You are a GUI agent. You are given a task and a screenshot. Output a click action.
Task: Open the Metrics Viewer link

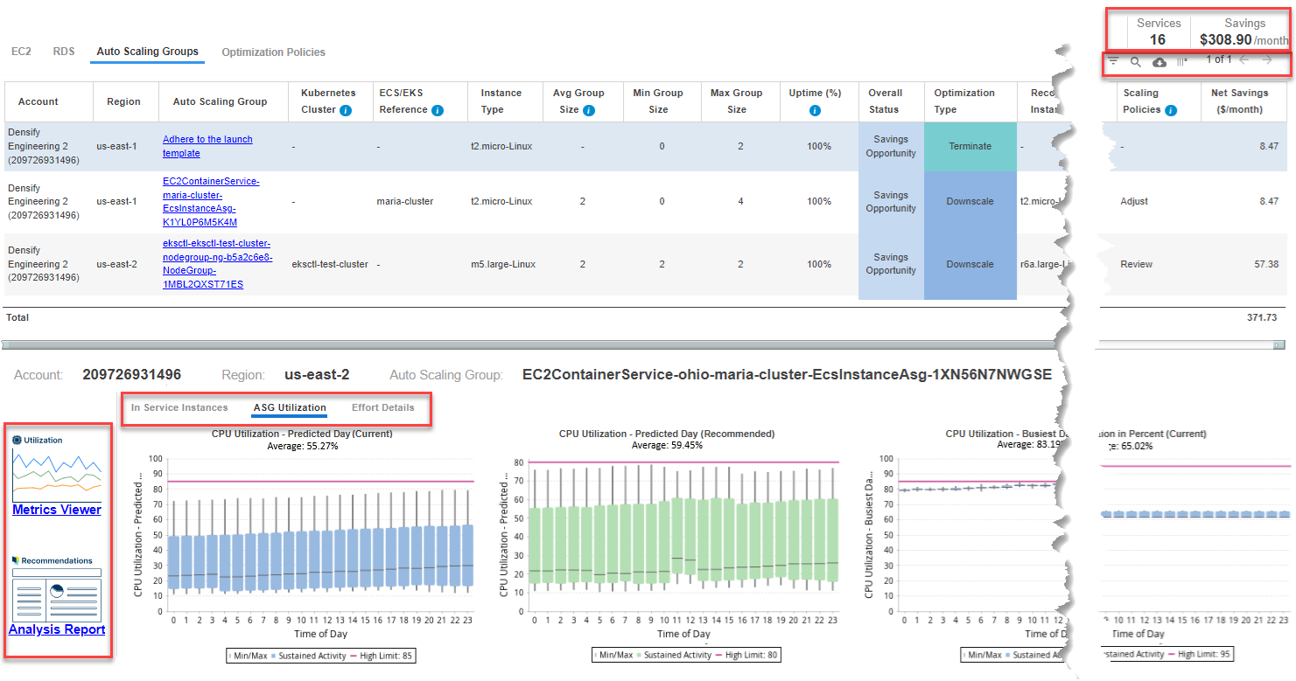point(57,510)
